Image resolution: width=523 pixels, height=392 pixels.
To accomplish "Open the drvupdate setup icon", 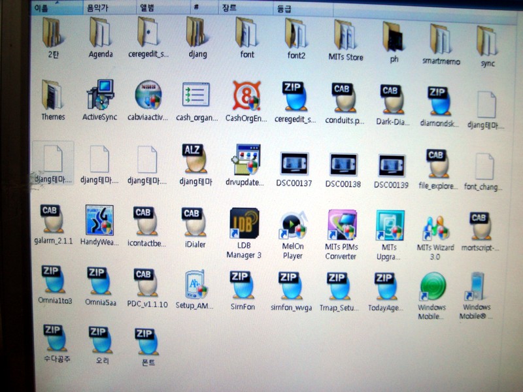I will (246, 160).
